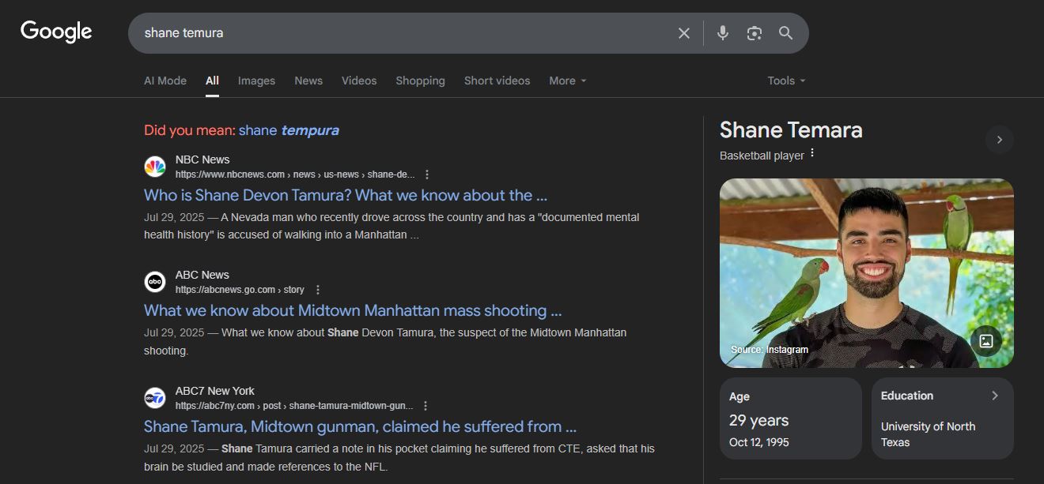
Task: Switch to the Short videos tab
Action: [497, 81]
